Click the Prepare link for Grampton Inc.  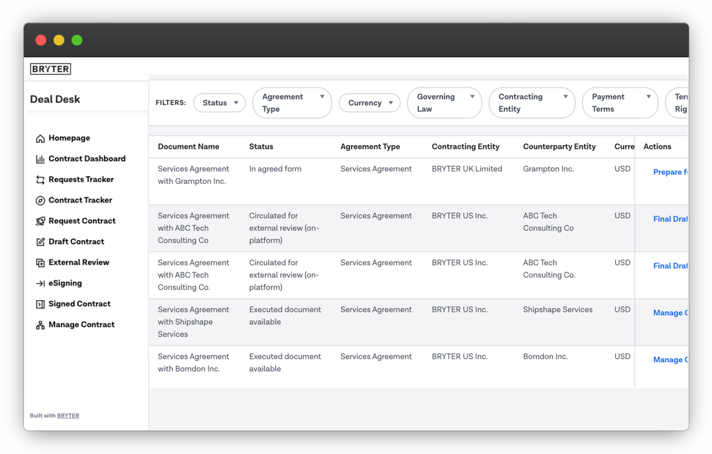coord(670,172)
